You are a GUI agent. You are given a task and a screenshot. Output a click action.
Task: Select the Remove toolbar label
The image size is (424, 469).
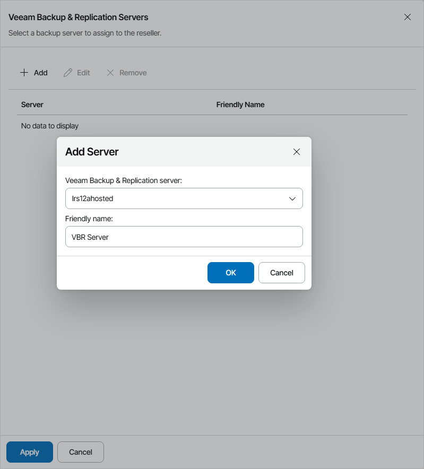133,73
